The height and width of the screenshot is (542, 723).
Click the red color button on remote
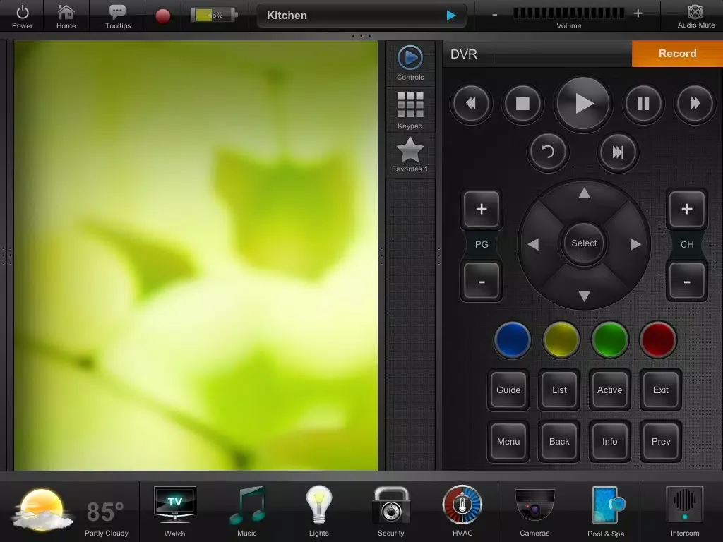tap(658, 340)
